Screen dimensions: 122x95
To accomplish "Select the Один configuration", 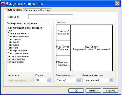I will coord(10,31).
